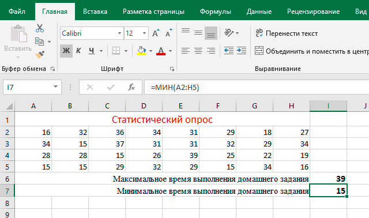369x218 pixels.
Task: Select row 6 header
Action: click(7, 179)
